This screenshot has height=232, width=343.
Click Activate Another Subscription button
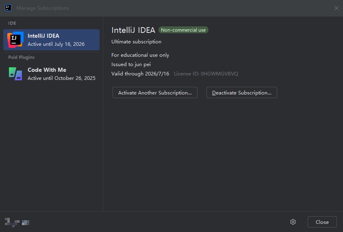pos(155,92)
